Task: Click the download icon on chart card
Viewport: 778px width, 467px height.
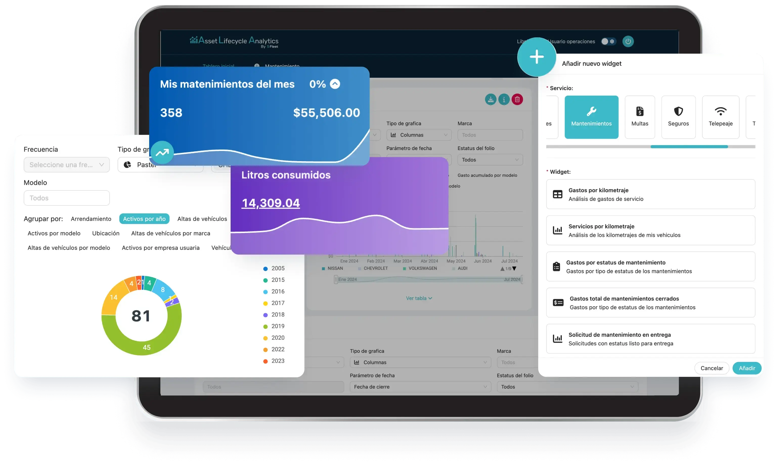Action: [x=491, y=100]
